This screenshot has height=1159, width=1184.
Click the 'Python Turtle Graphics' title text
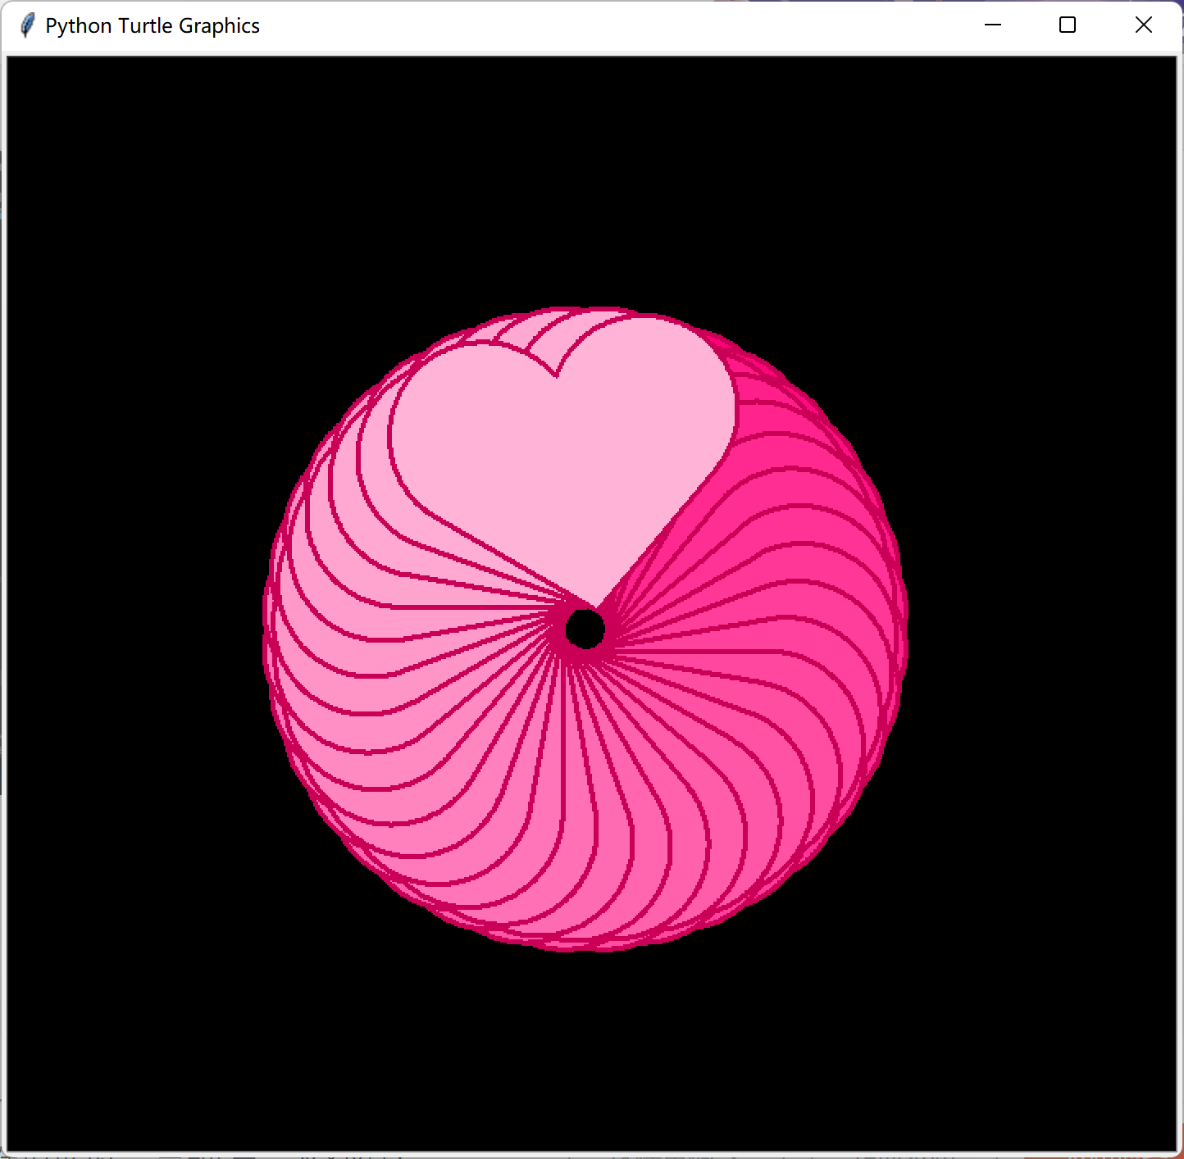[x=153, y=26]
